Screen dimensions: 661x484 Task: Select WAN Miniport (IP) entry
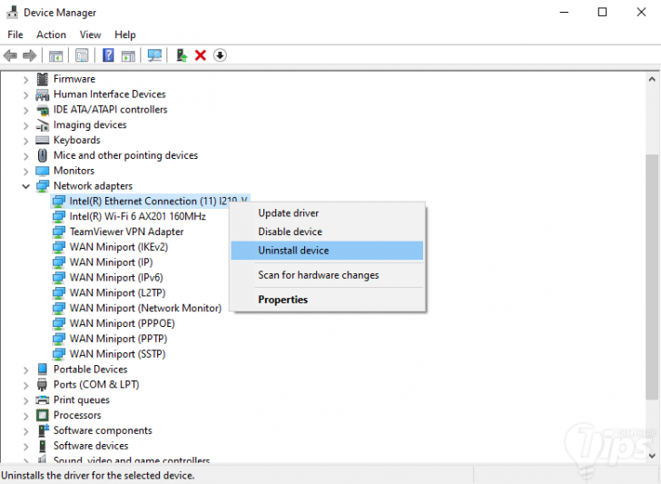pos(111,262)
